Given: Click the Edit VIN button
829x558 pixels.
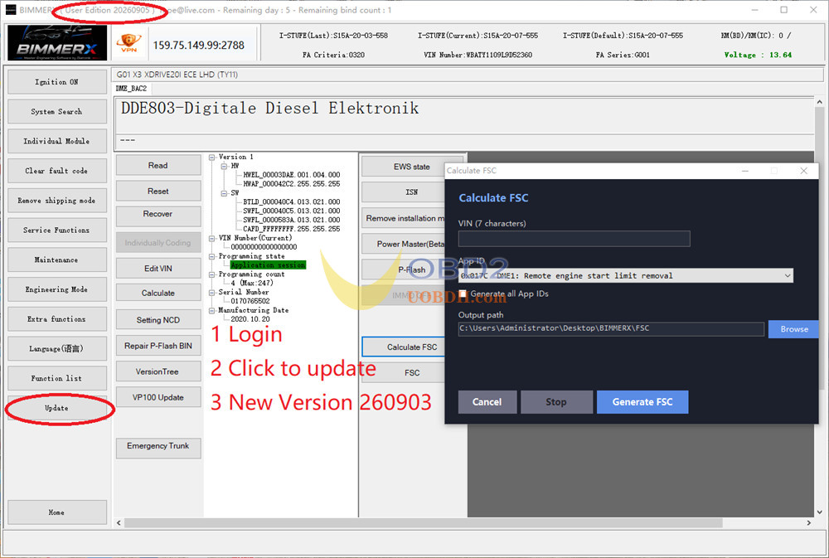Looking at the screenshot, I should point(158,268).
